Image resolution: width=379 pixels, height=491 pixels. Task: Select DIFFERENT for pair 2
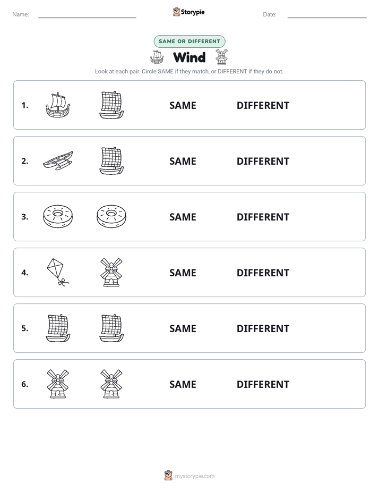(x=263, y=161)
